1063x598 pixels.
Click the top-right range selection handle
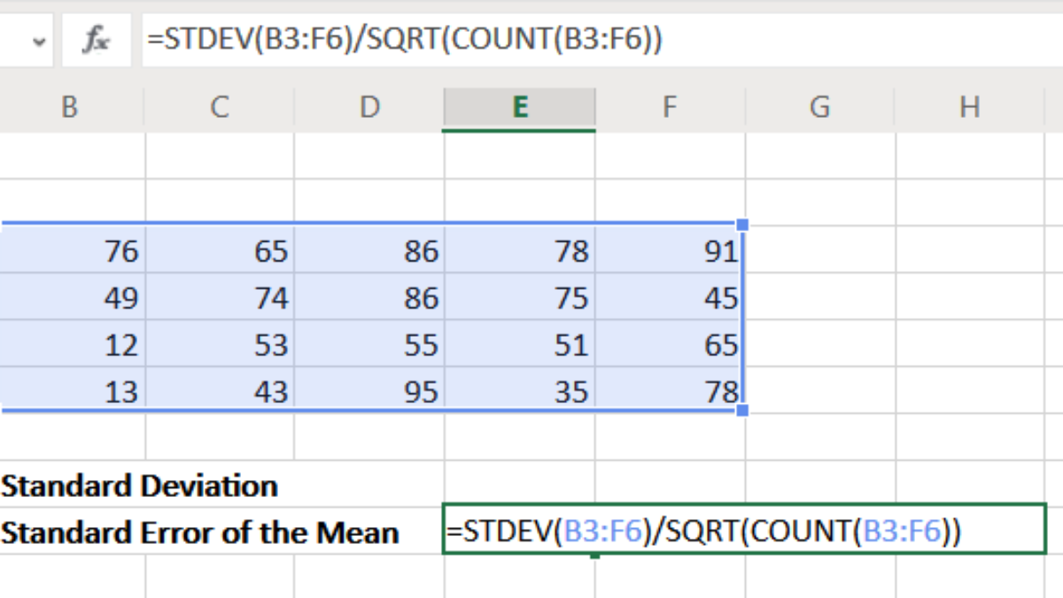point(742,225)
